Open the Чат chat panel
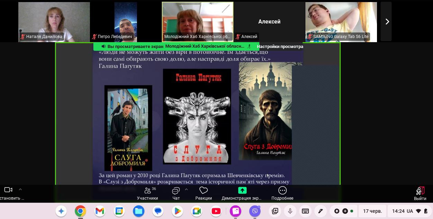 pos(176,193)
